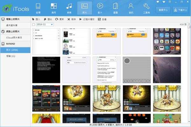Click the iTools eye logo

7,9
